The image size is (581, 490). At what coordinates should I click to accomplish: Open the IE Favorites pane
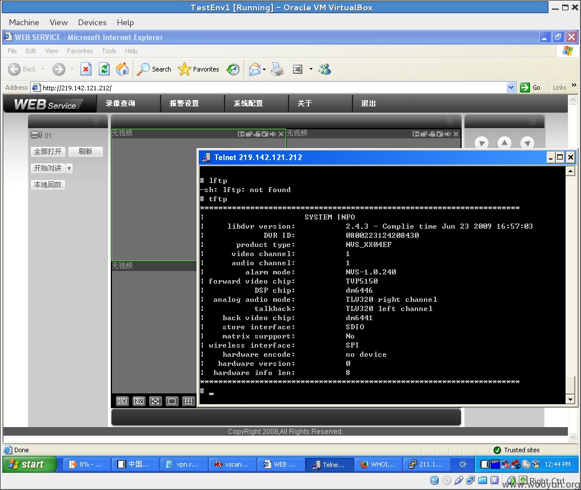click(x=198, y=69)
